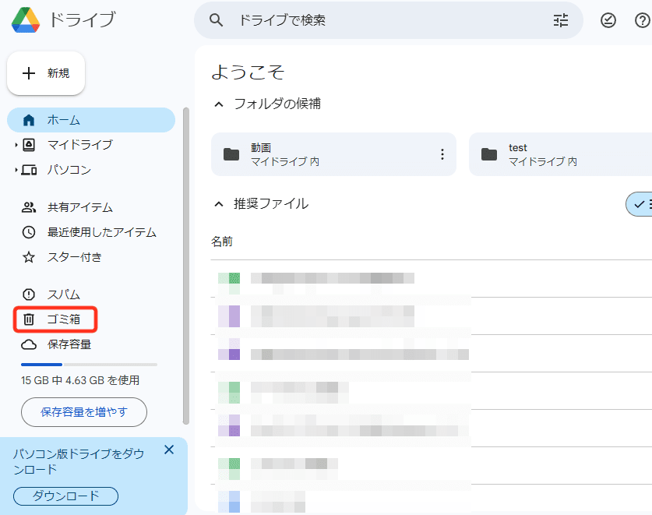Collapse the 推奨ファイル section
The width and height of the screenshot is (652, 515).
click(x=219, y=203)
